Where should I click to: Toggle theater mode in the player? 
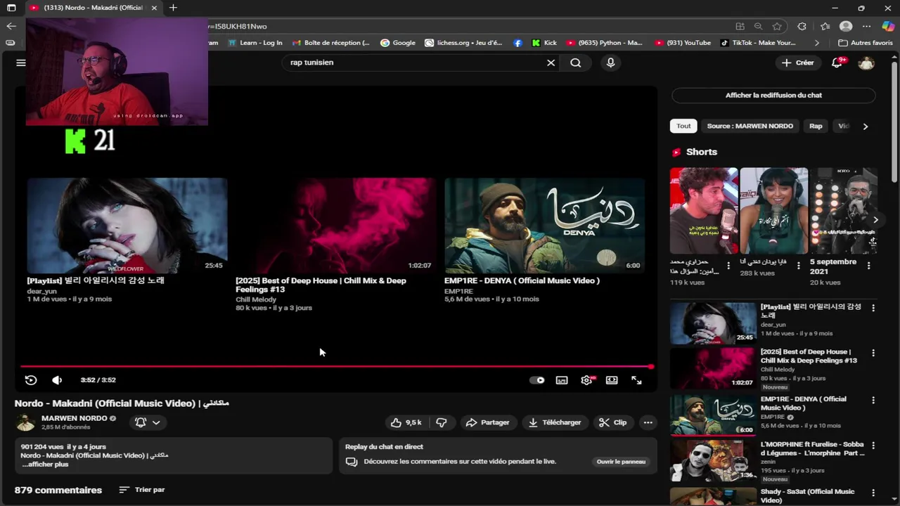(612, 380)
